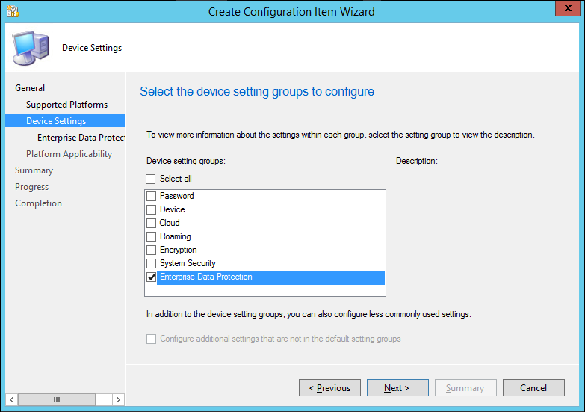Screen dimensions: 585x412
Task: Uncheck Enterprise Data Protection
Action: [152, 277]
